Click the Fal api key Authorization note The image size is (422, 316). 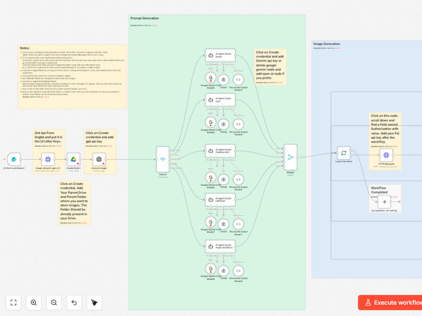(385, 129)
